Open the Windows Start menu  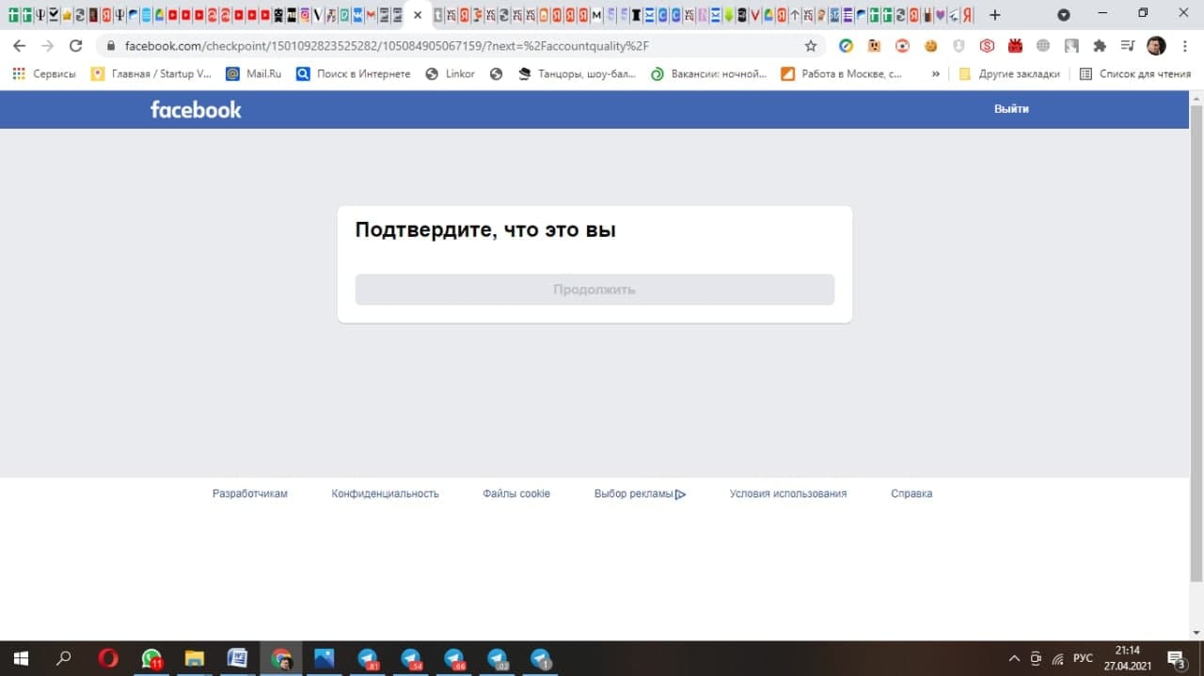21,658
